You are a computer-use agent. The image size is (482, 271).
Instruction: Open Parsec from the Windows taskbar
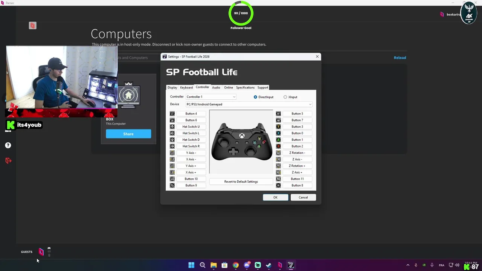pos(280,265)
